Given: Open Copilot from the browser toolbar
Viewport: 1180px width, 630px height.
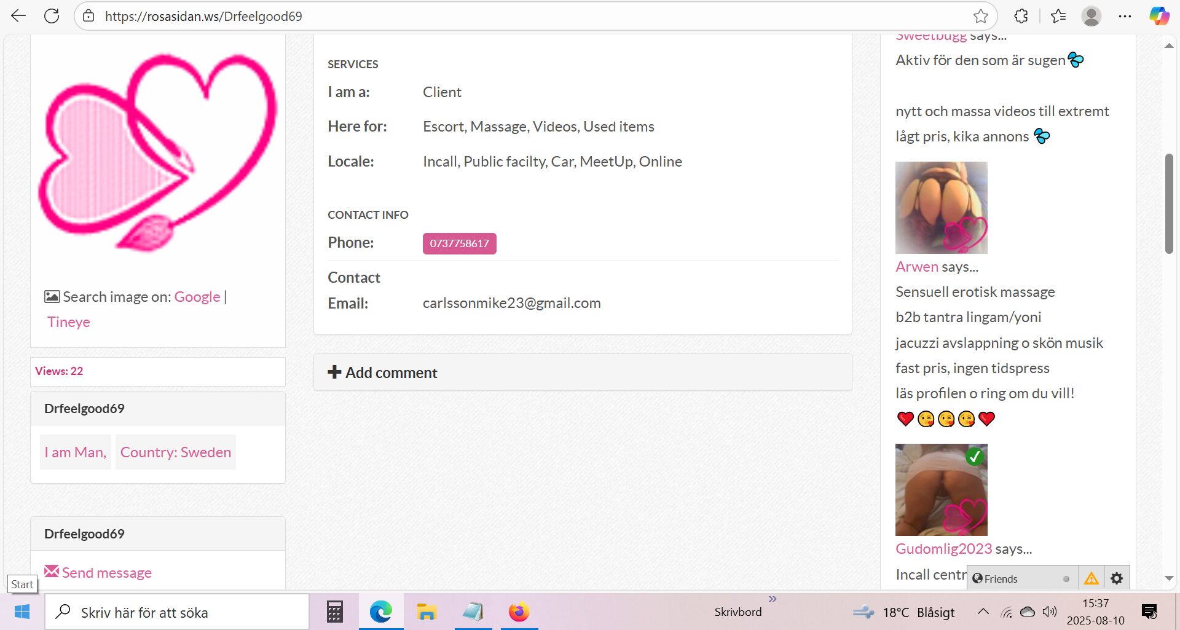Looking at the screenshot, I should click(x=1159, y=16).
